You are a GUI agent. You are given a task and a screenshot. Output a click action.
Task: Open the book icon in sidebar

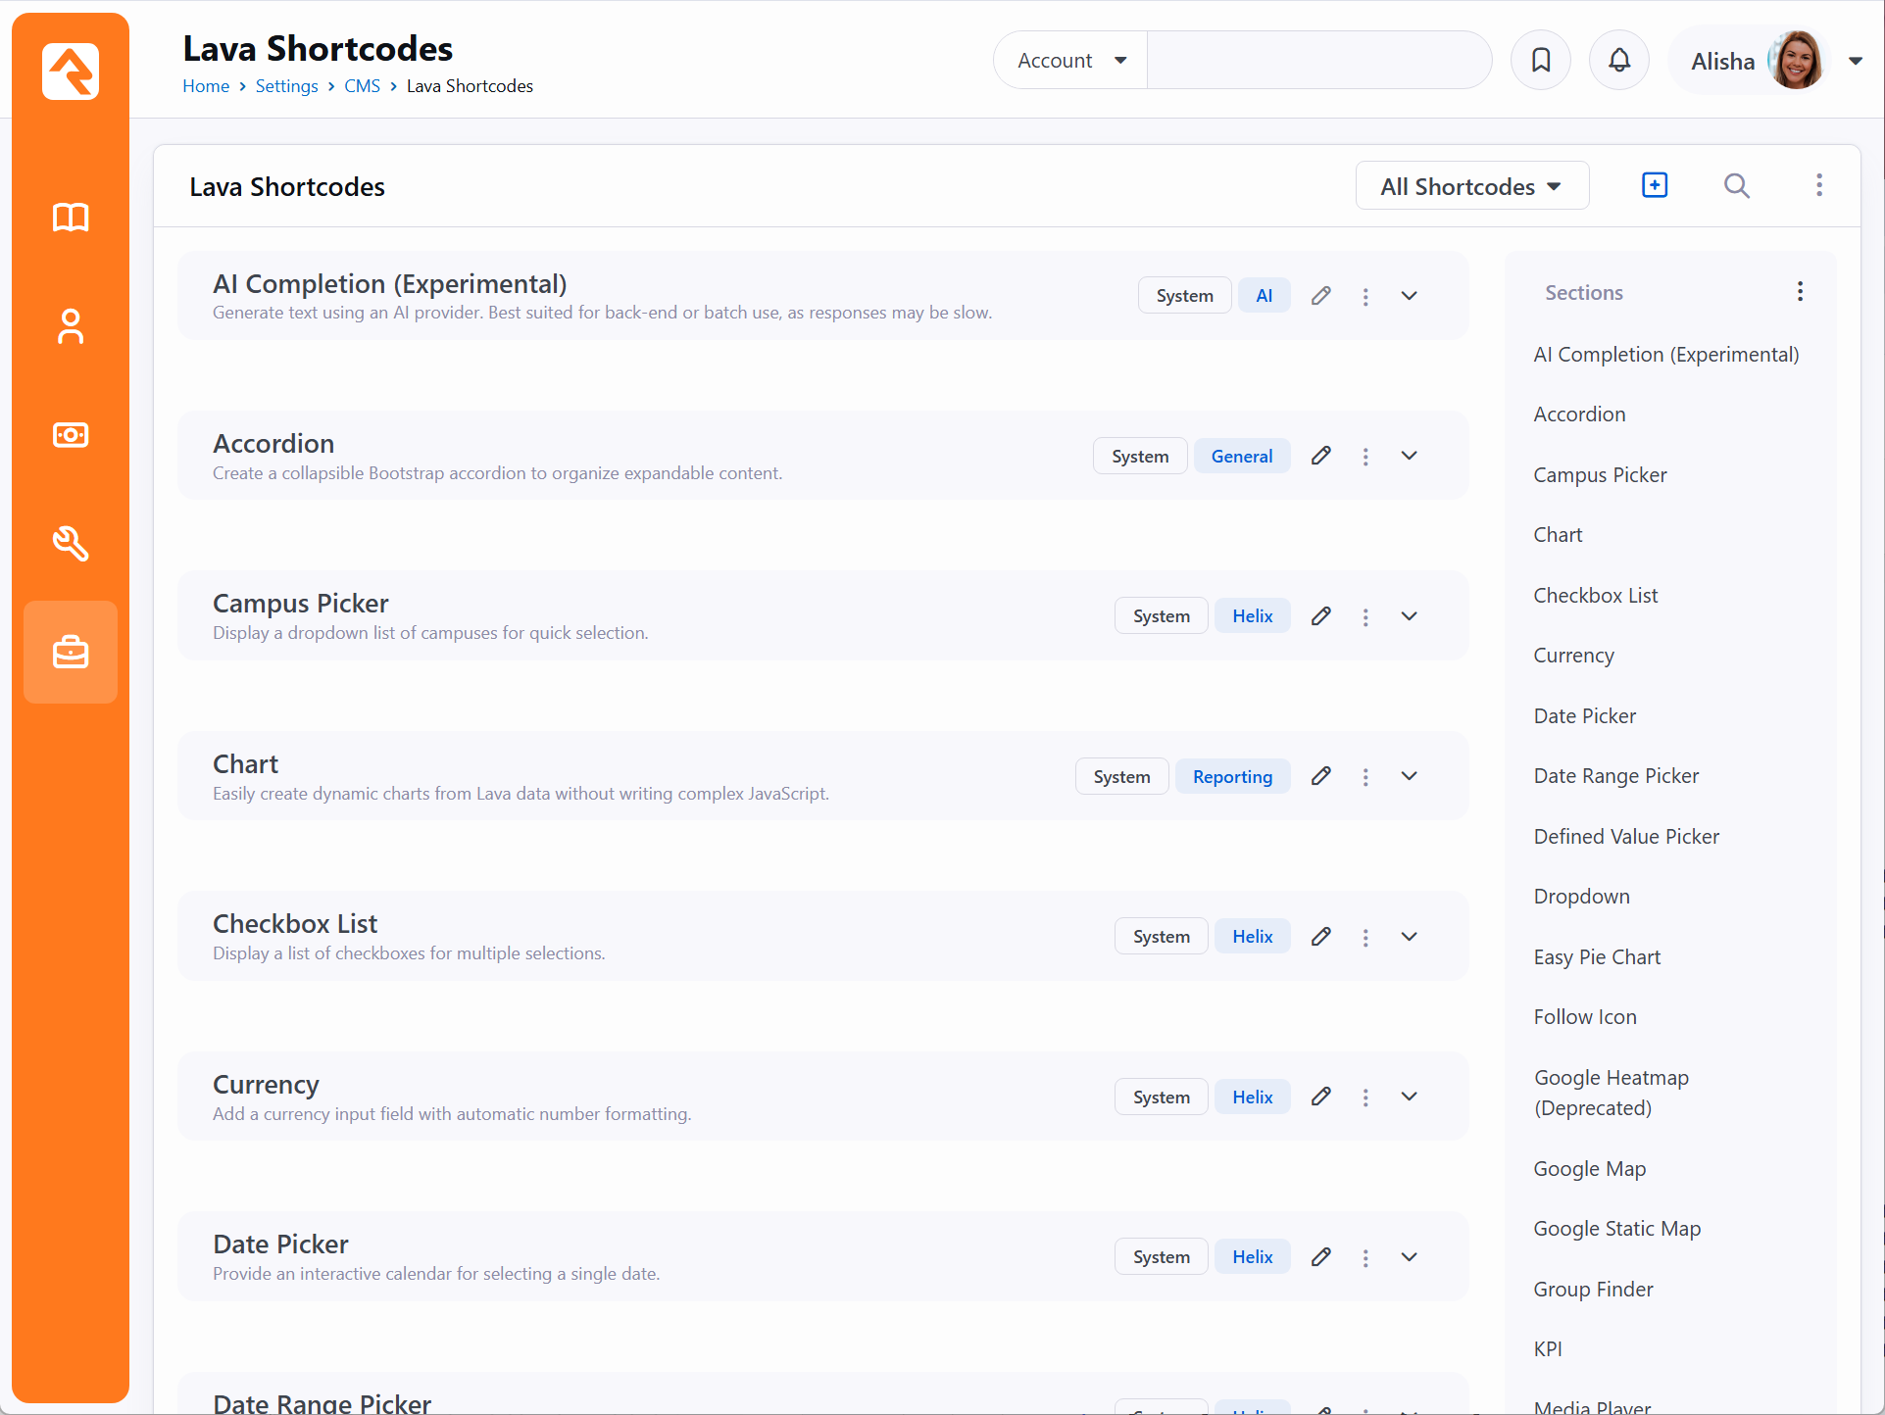(71, 217)
